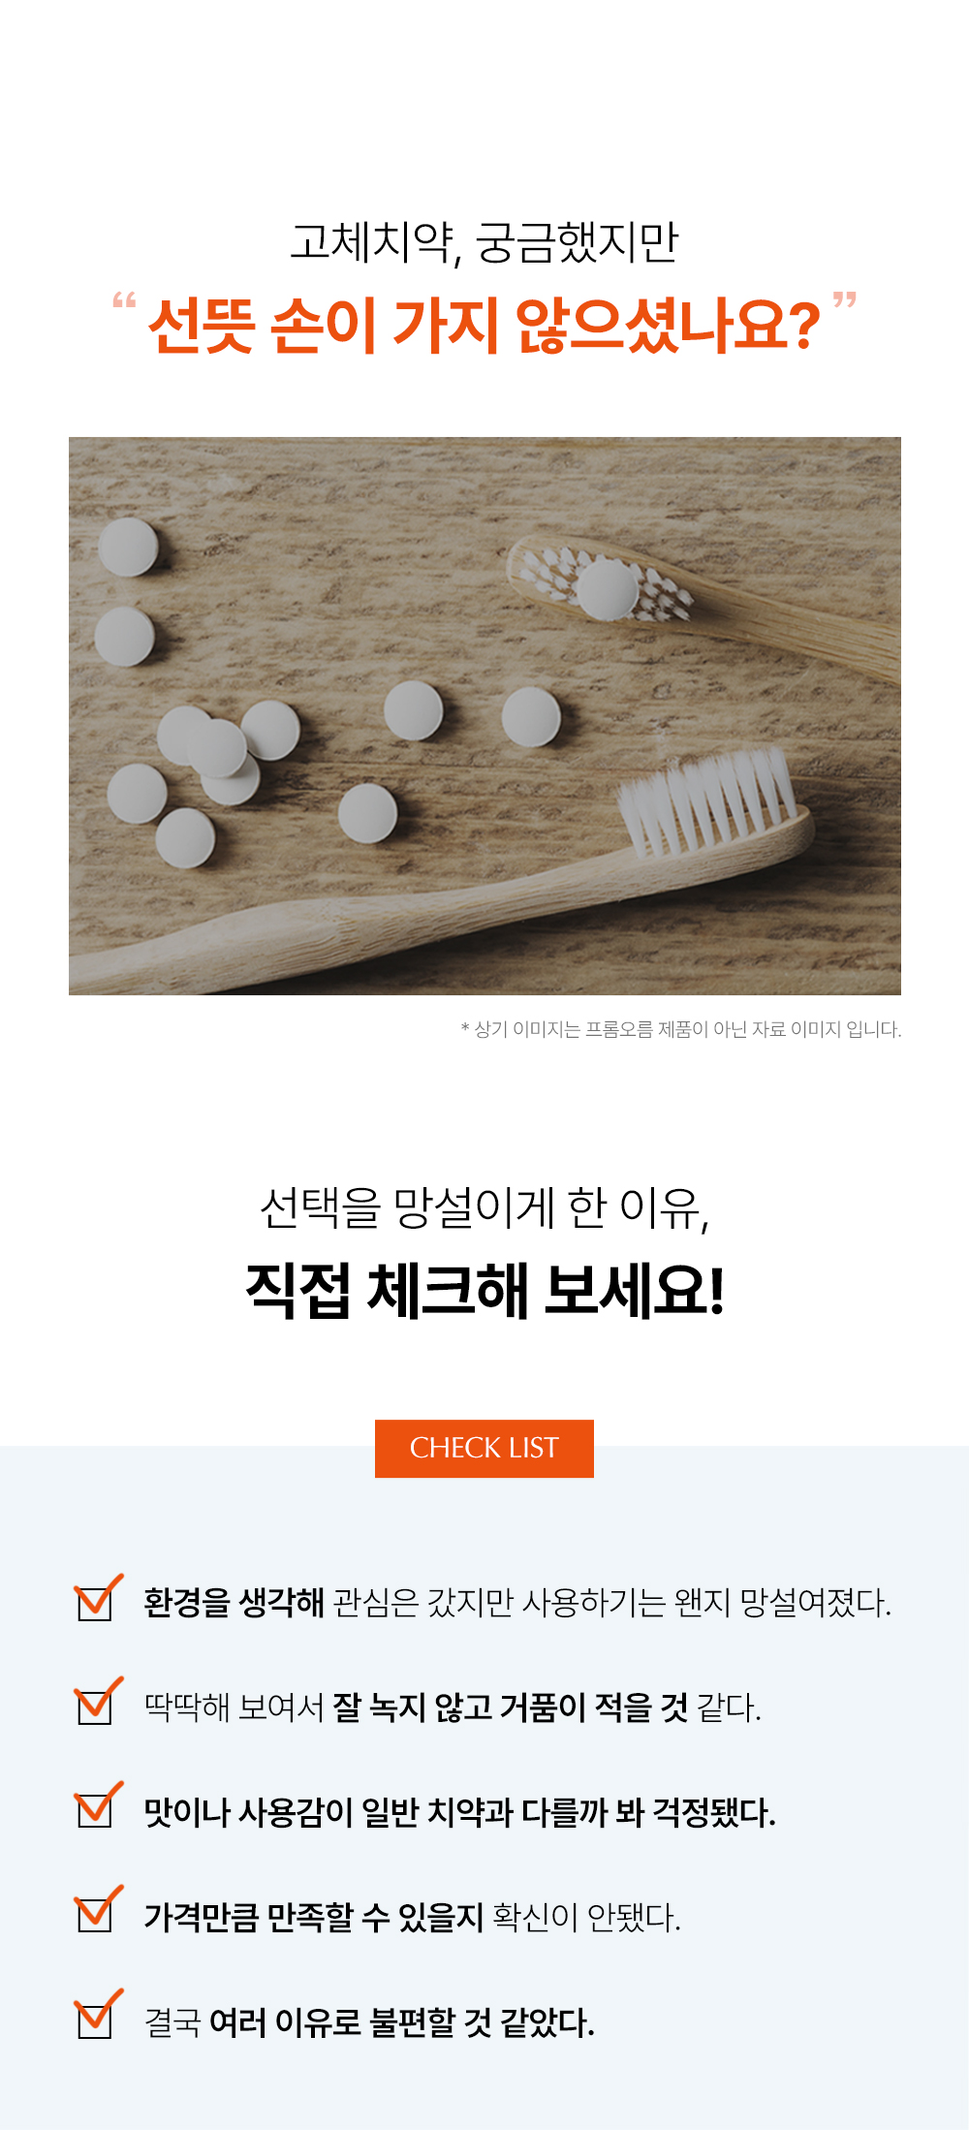Toggle checkbox beside 맛이나 사용감이 line
The image size is (969, 2130).
(x=98, y=1806)
